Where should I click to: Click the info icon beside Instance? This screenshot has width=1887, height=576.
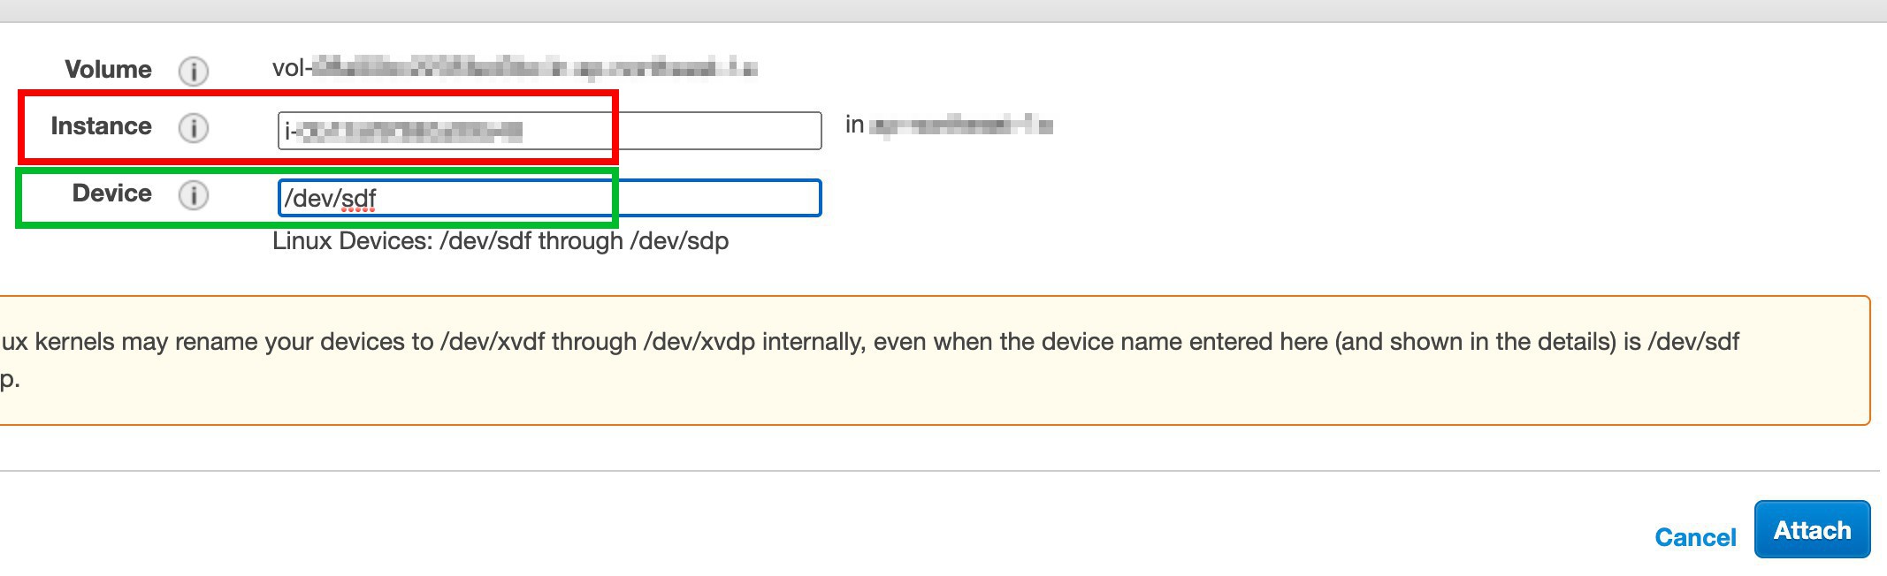coord(194,128)
